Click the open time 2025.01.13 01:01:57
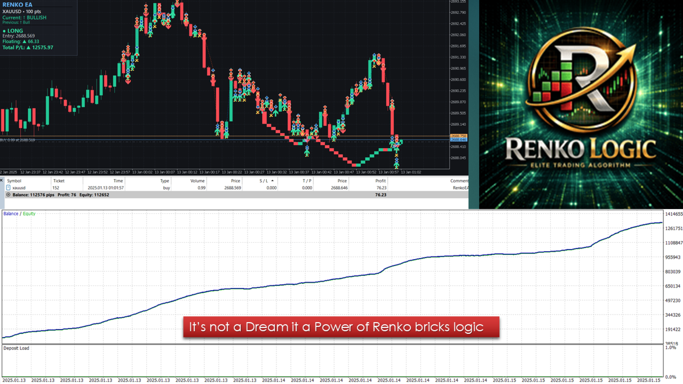Viewport: 683px width, 384px height. pyautogui.click(x=106, y=188)
